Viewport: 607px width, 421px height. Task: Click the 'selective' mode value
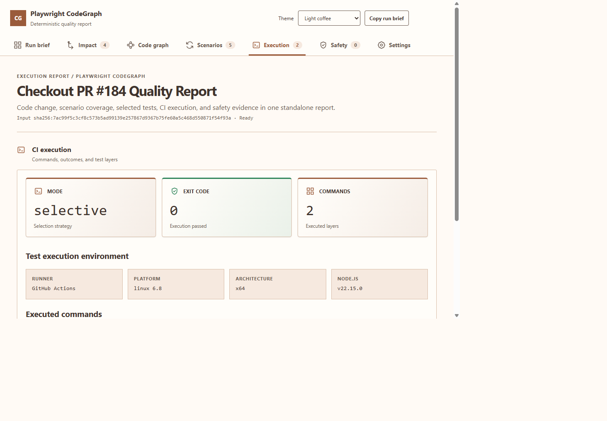[x=70, y=210]
